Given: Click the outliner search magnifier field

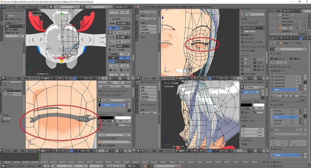Looking at the screenshot, I should point(306,11).
